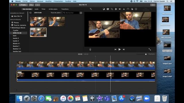Play the video in the viewer
The height and width of the screenshot is (103, 184).
click(120, 49)
